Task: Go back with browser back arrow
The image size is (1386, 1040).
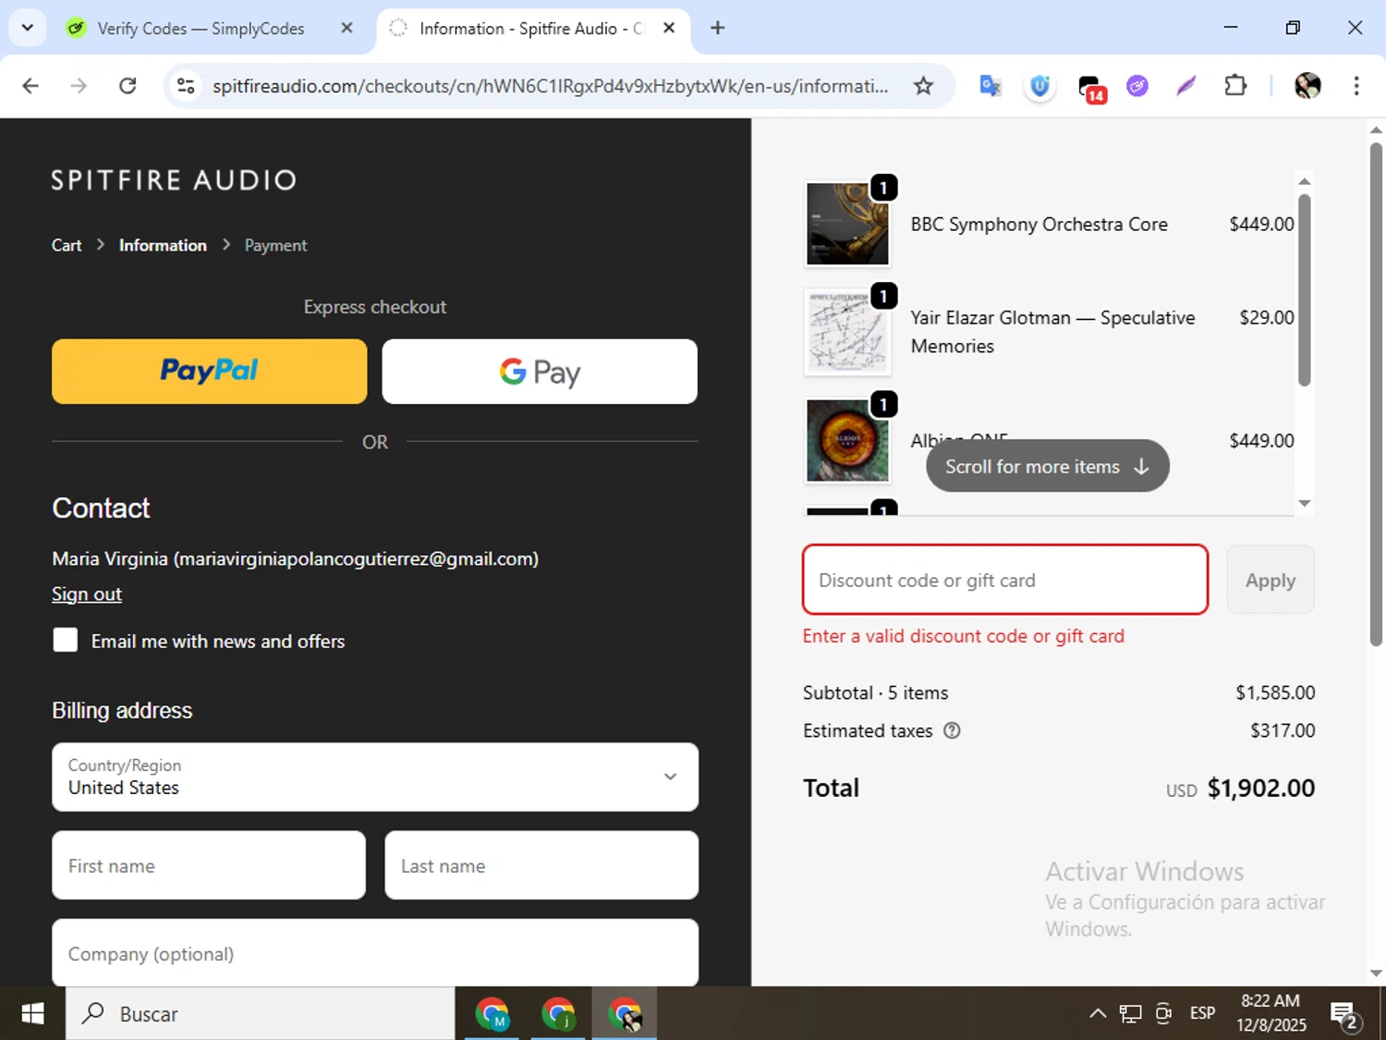Action: click(x=30, y=86)
